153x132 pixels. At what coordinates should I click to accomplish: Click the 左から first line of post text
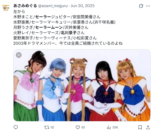point(19,12)
